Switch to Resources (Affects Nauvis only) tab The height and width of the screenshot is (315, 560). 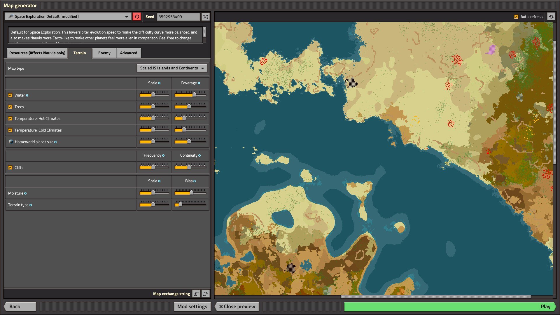coord(37,53)
